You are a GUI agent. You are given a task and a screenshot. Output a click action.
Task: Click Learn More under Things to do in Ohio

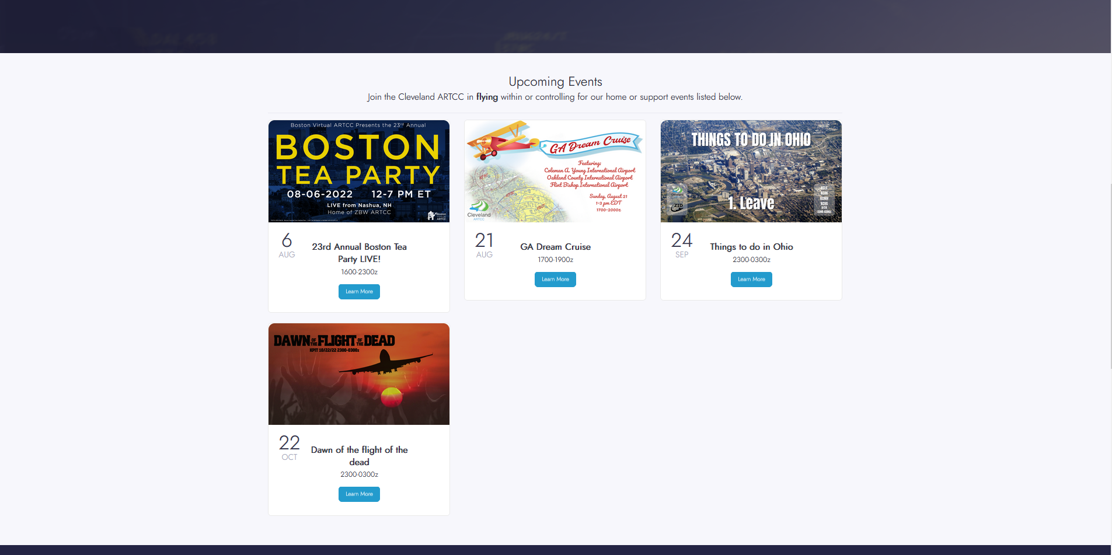coord(751,280)
